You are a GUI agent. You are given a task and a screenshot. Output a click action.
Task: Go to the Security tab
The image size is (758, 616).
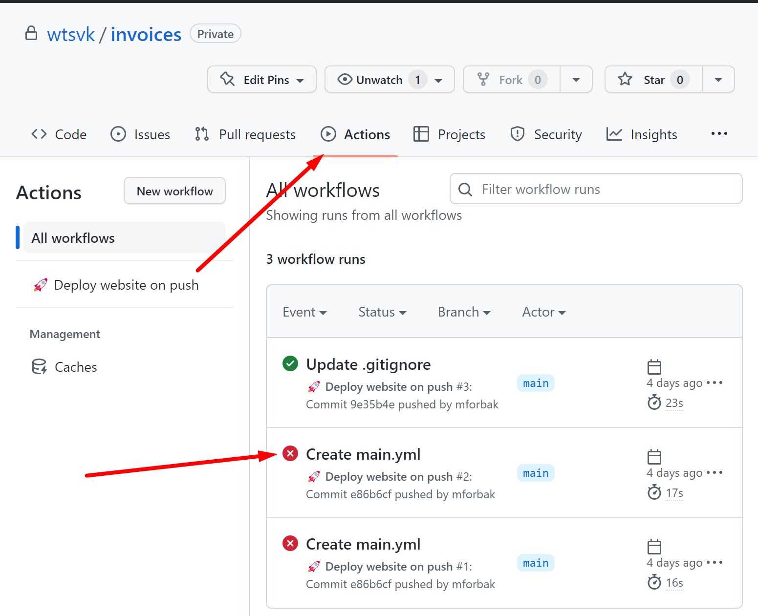546,134
